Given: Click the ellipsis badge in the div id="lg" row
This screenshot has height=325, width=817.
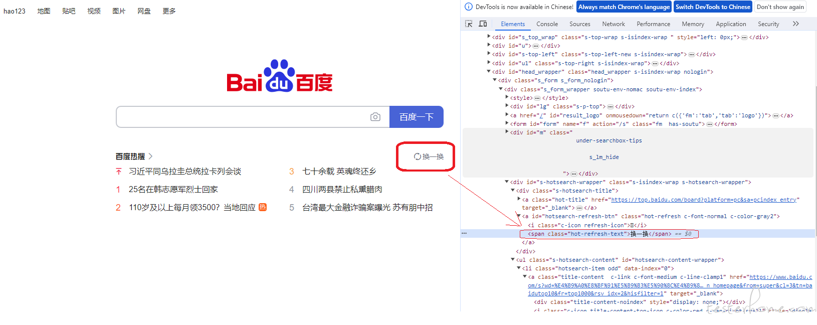Looking at the screenshot, I should (610, 107).
